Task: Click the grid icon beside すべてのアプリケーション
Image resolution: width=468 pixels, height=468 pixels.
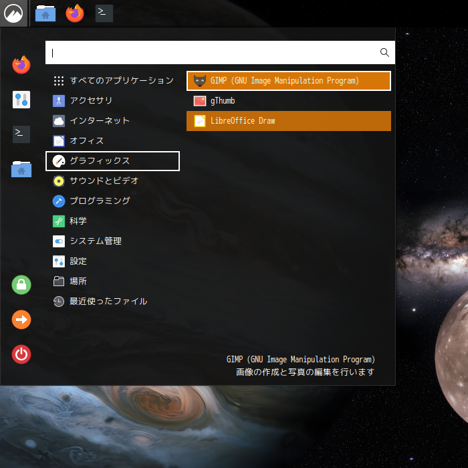Action: click(x=59, y=81)
